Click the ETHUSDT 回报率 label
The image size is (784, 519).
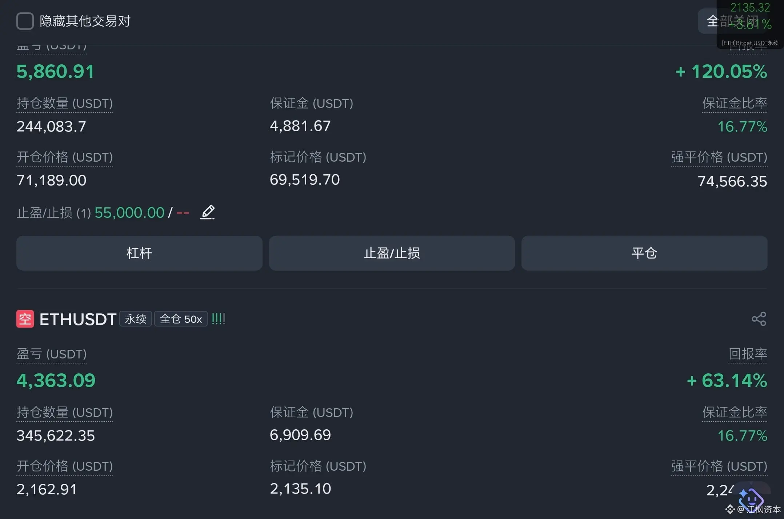coord(748,354)
